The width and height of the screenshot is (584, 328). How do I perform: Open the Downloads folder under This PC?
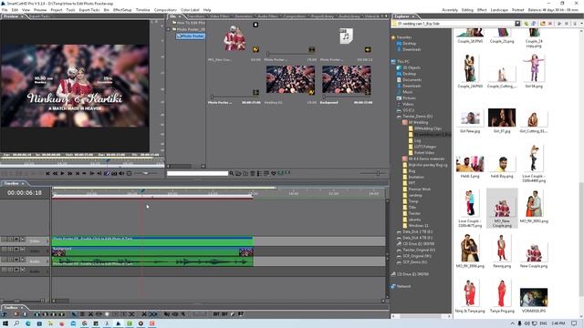pos(412,86)
